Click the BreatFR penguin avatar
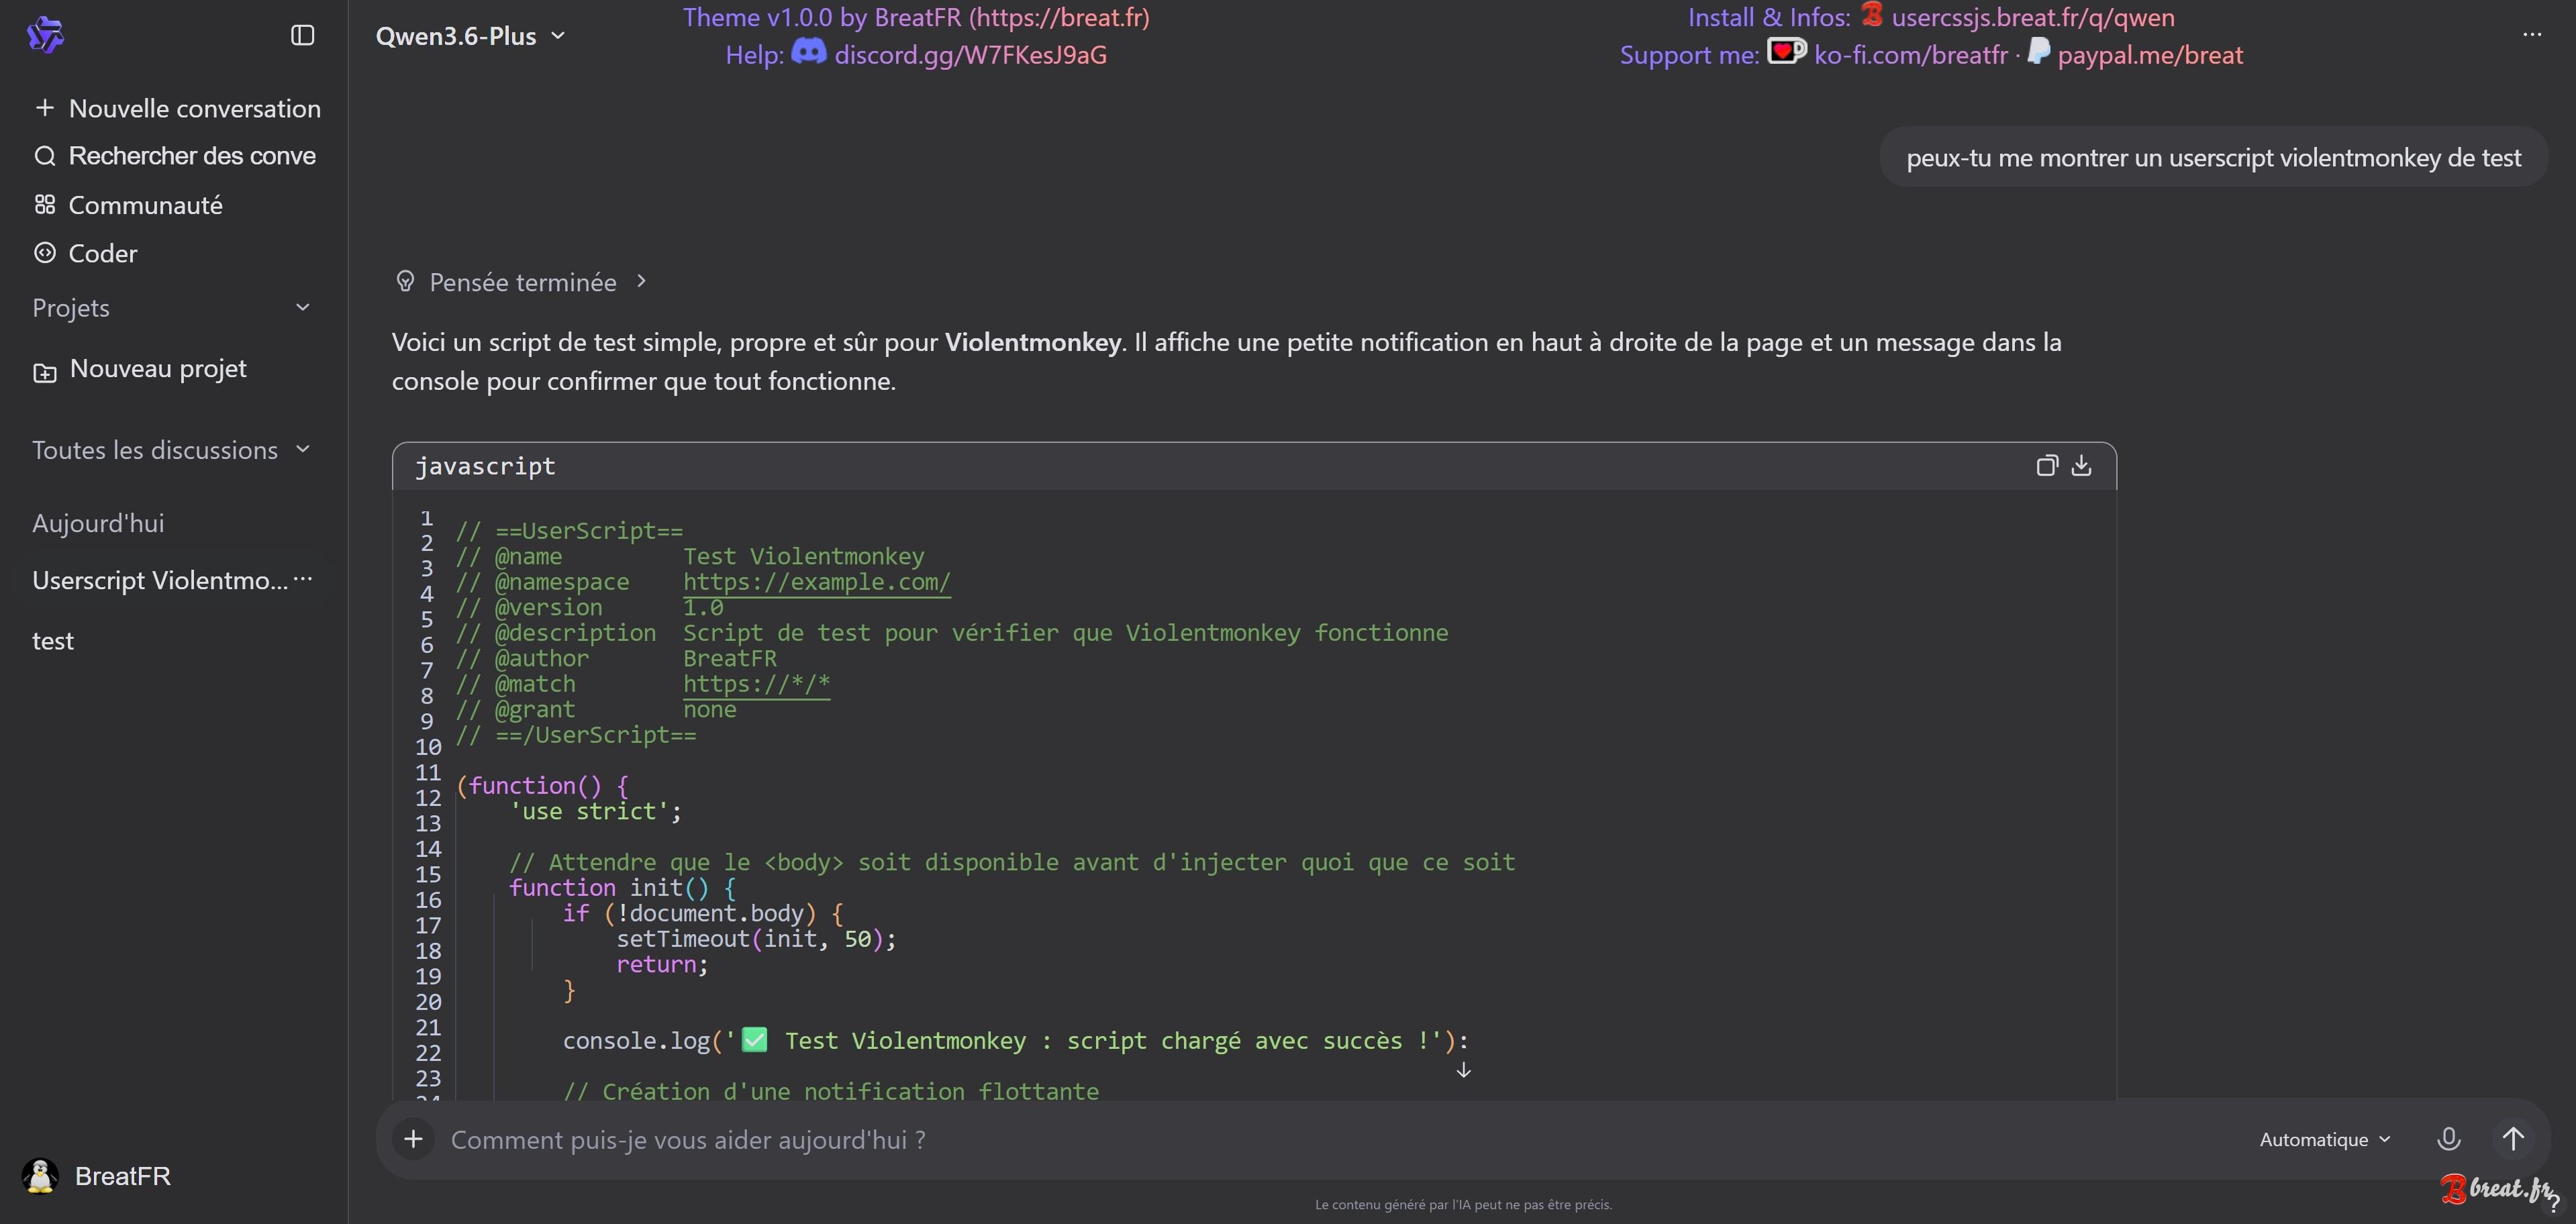 click(40, 1176)
